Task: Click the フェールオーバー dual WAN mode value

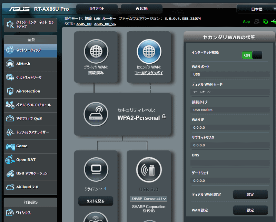Action: tap(230, 92)
